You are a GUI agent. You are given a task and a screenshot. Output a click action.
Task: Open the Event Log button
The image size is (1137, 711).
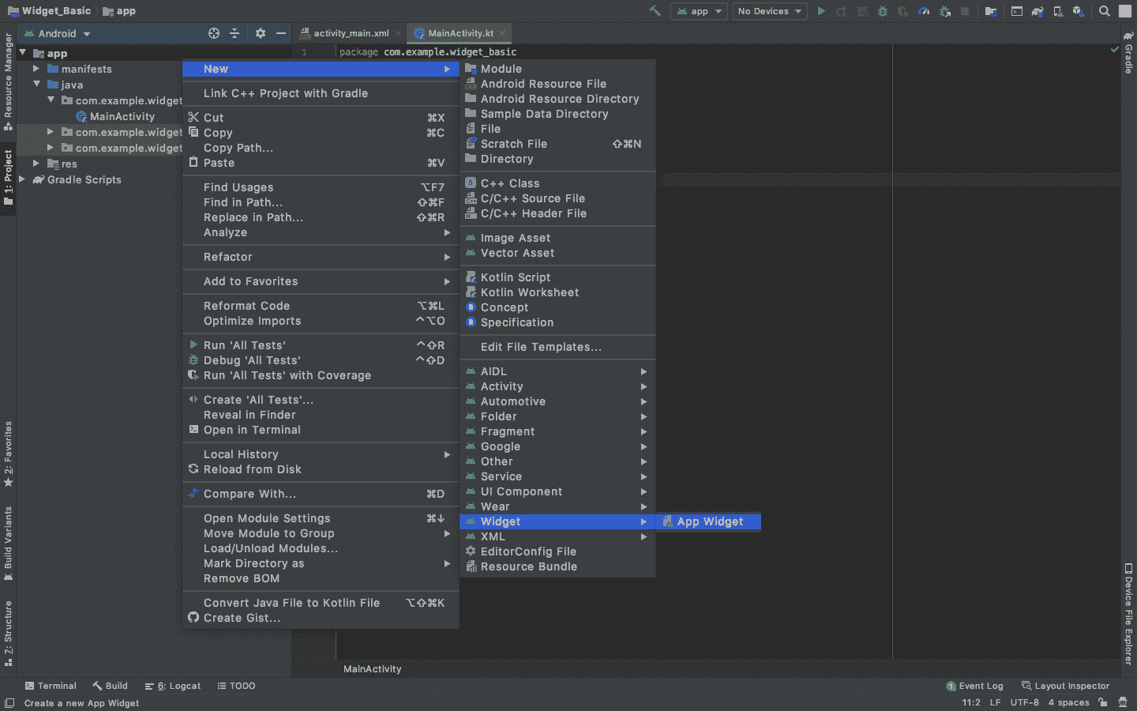[974, 686]
